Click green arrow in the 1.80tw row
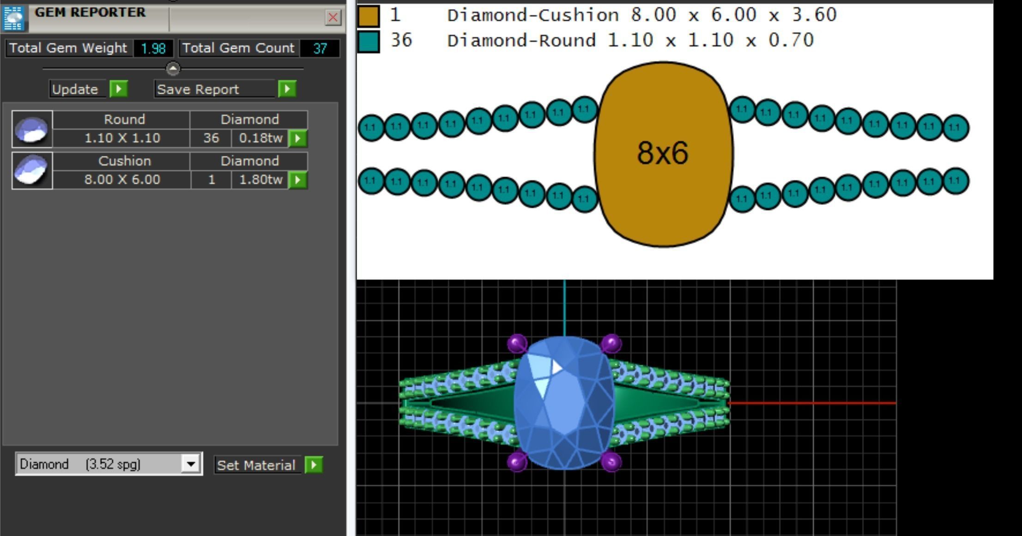Screen dimensions: 1022x536 (297, 180)
